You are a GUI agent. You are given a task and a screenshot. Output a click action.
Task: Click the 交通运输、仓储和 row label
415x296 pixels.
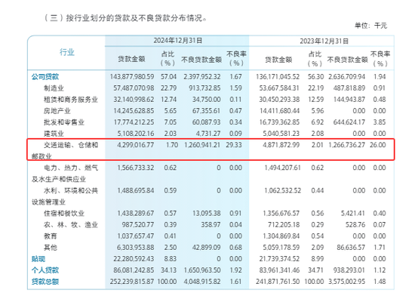tap(71, 145)
